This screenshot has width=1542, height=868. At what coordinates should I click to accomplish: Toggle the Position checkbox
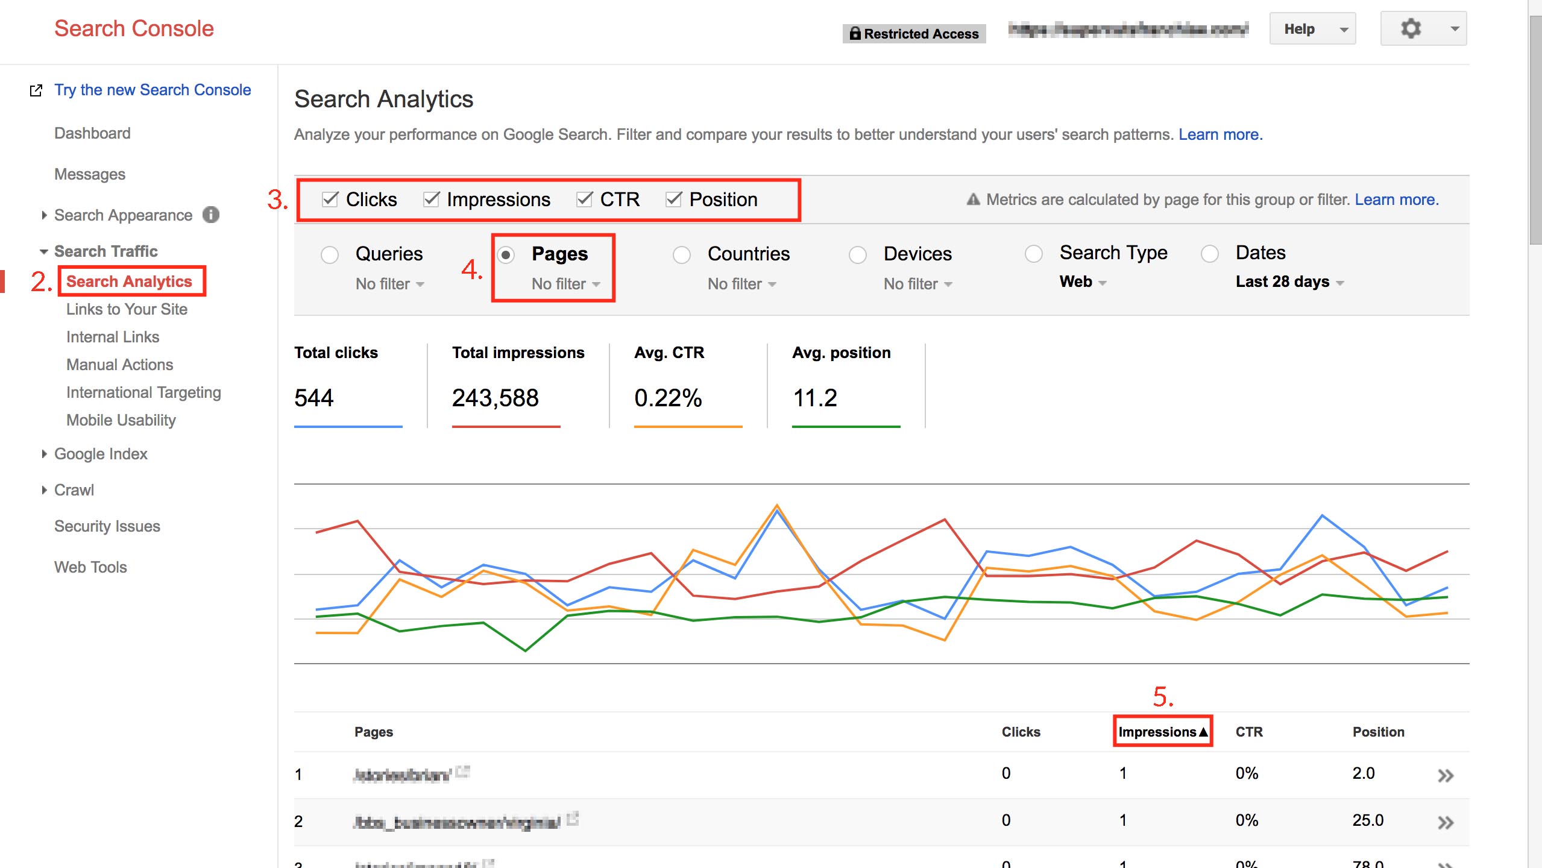[673, 199]
